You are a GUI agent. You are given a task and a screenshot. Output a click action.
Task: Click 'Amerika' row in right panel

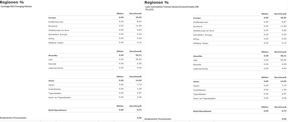(240, 56)
